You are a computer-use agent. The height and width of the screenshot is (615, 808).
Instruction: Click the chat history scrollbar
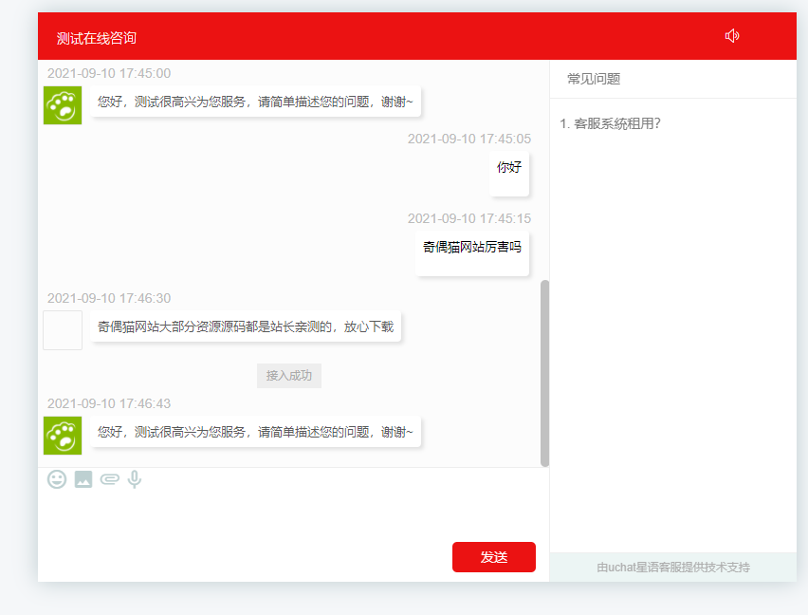(x=544, y=372)
